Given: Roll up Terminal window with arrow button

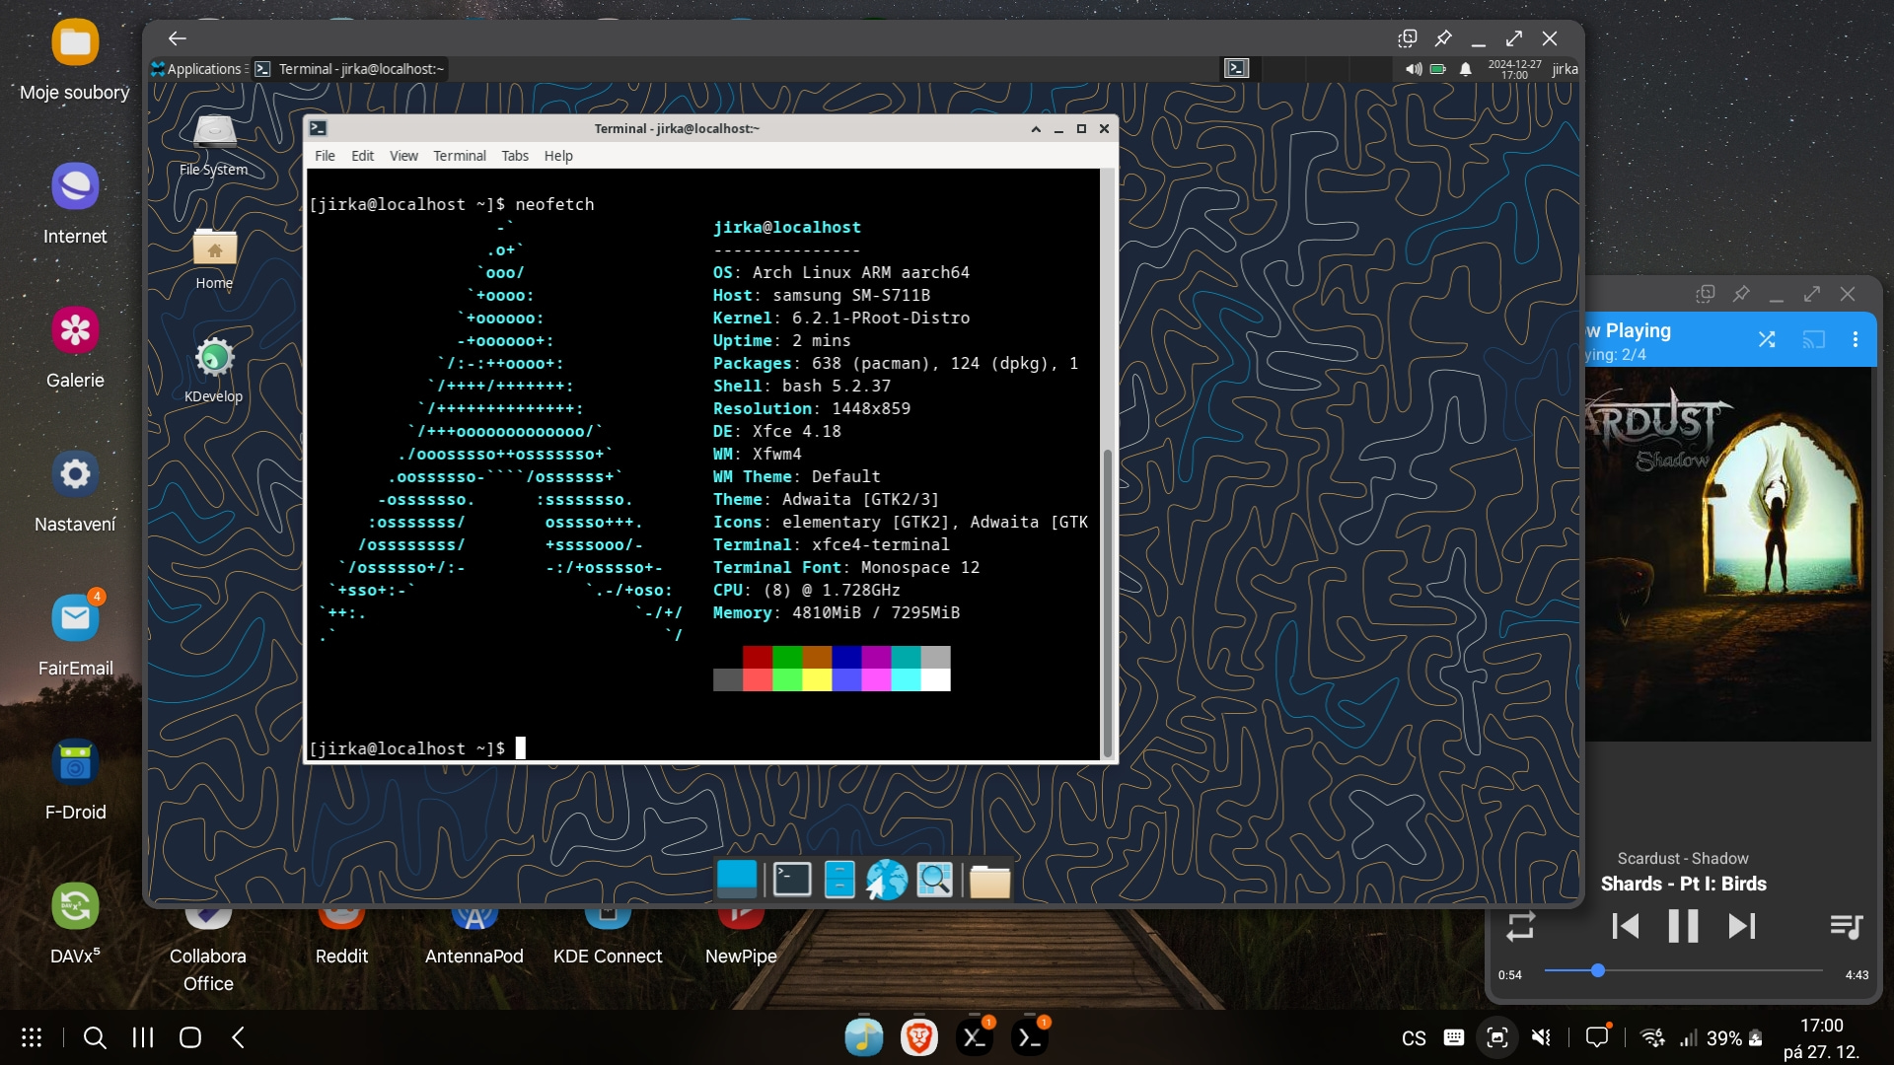Looking at the screenshot, I should coord(1036,129).
